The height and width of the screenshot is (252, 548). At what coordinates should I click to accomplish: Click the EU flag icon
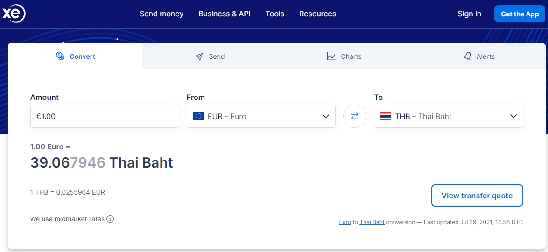coord(198,116)
